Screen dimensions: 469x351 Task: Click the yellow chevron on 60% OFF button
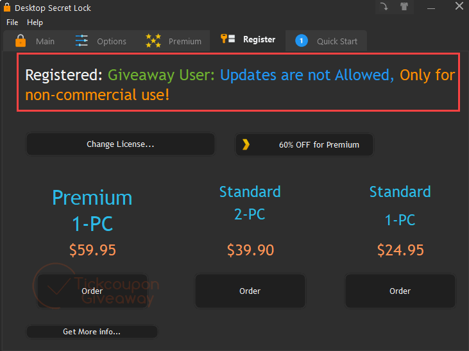246,144
